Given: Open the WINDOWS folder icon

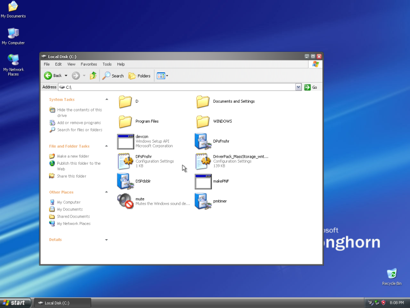Looking at the screenshot, I should tap(203, 121).
